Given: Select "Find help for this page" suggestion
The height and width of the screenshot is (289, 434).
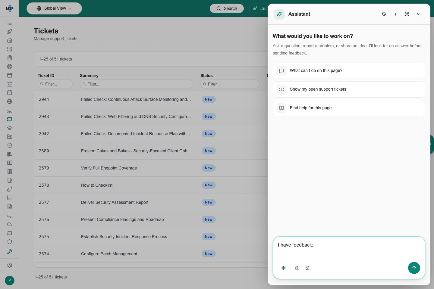Looking at the screenshot, I should [349, 108].
